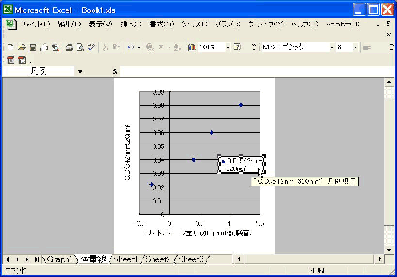Run the spelling check tool
The width and height of the screenshot is (397, 277).
91,48
